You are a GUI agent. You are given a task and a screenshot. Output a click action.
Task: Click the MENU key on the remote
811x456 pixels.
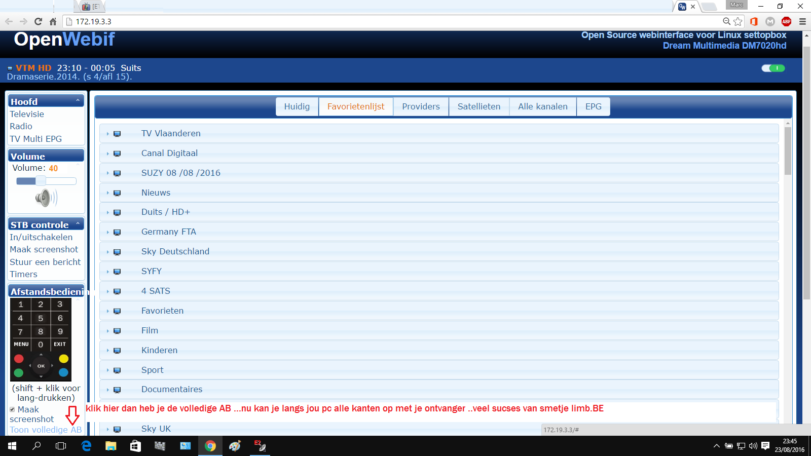click(x=21, y=344)
